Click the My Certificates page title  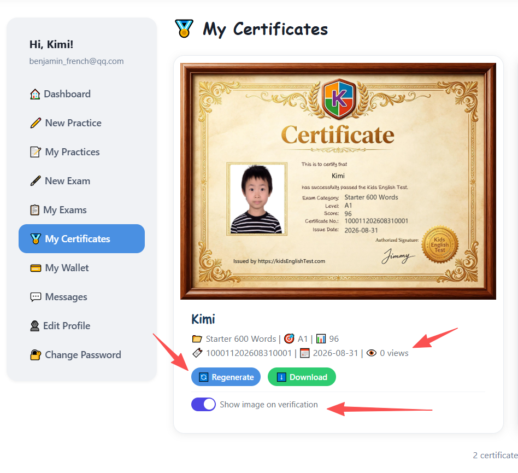pos(265,29)
